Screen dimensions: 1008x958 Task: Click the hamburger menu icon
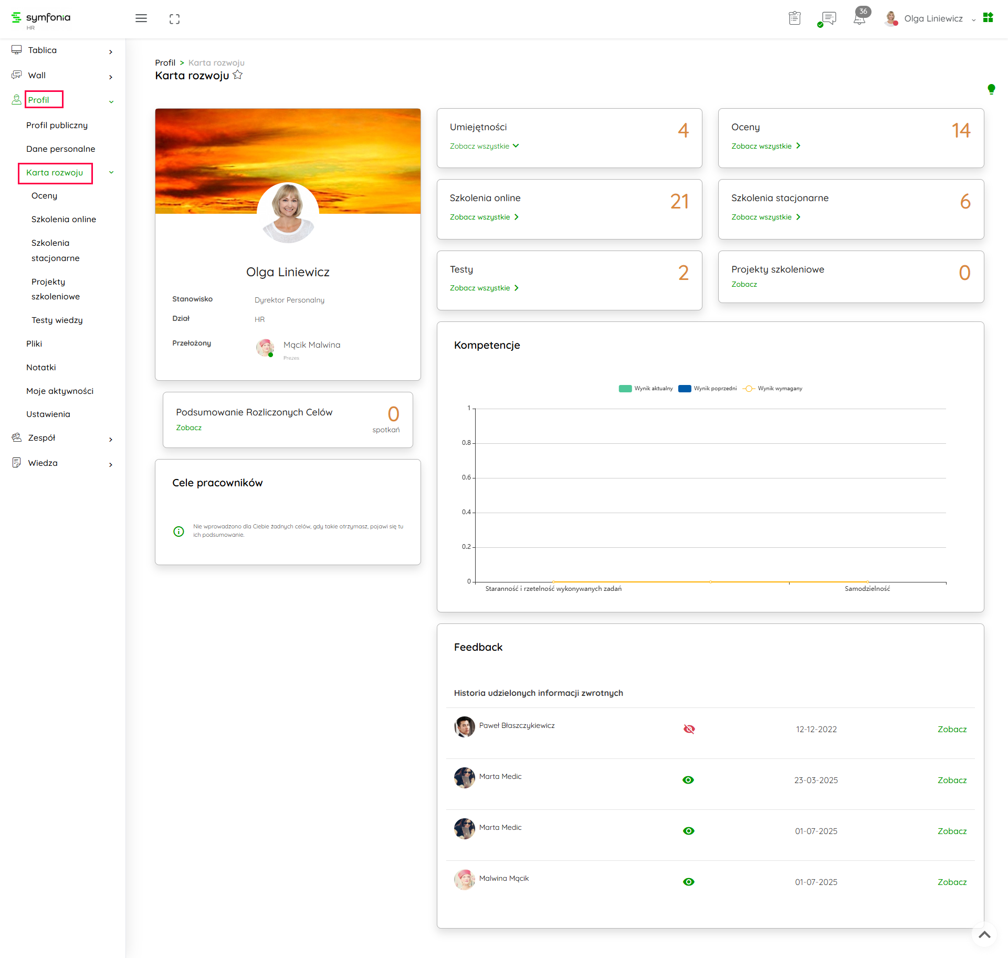pos(141,18)
